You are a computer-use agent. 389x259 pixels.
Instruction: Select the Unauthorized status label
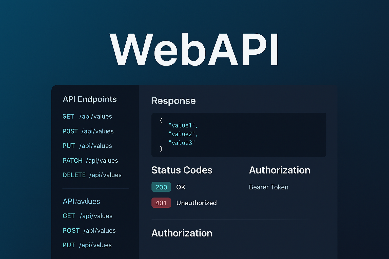[x=197, y=203]
